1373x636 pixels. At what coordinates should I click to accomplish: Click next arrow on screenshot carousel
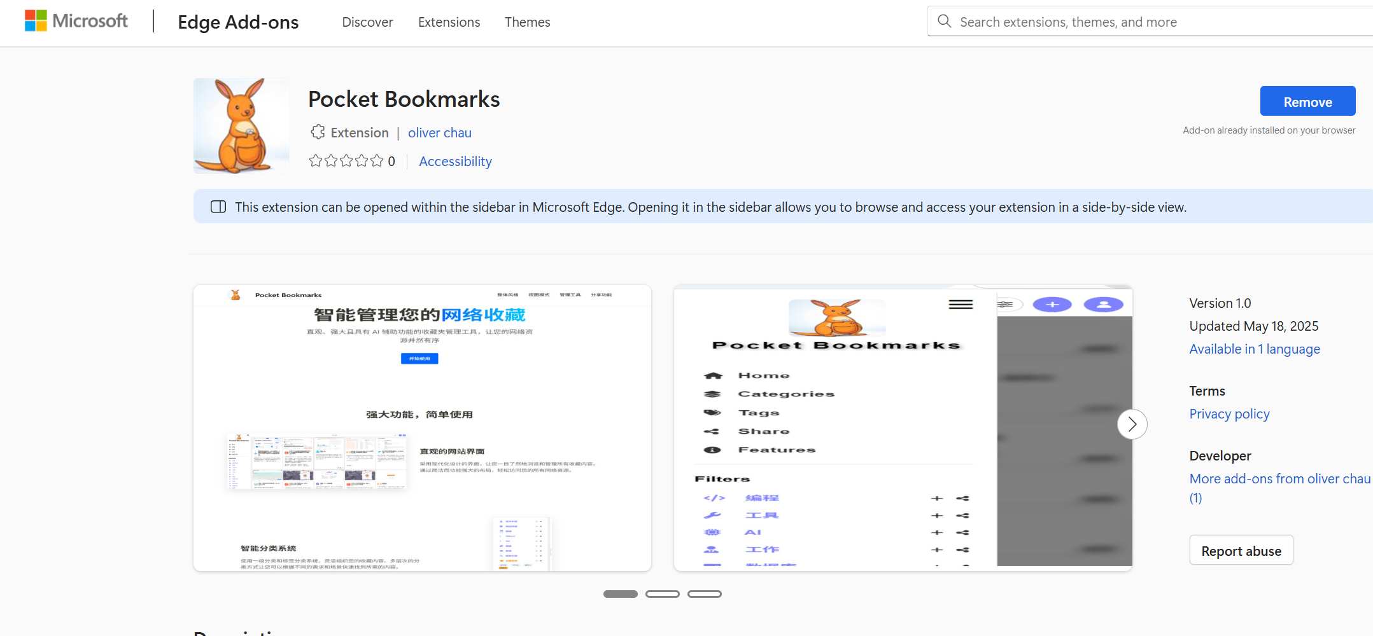click(x=1132, y=424)
